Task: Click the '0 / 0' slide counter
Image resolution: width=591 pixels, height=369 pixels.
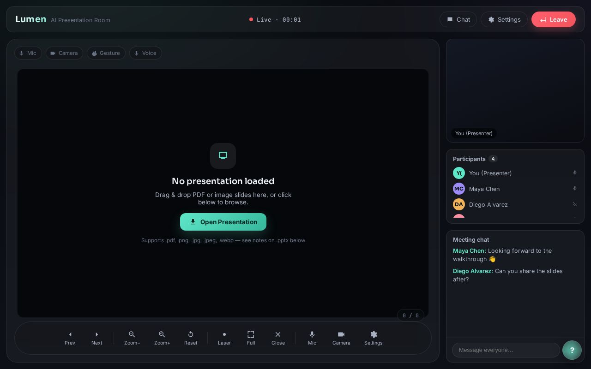Action: click(x=410, y=315)
